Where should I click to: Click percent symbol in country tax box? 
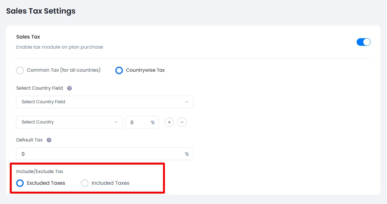153,123
